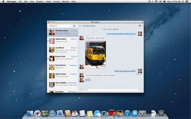Open the emoji picker in message field
191x119 pixels.
coord(139,90)
